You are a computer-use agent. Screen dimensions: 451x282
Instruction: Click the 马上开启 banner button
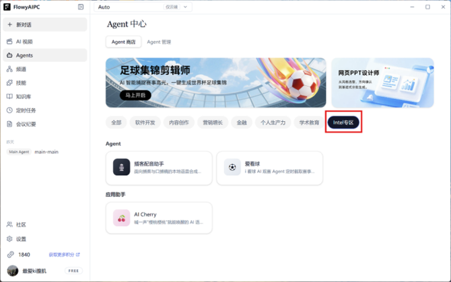click(135, 95)
